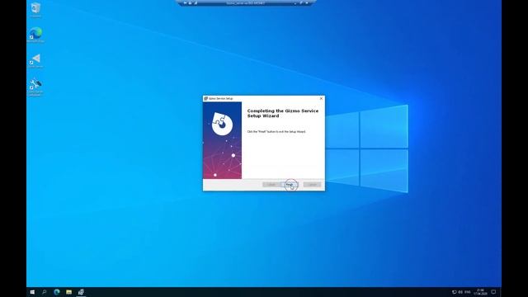Launch Edge from the taskbar
Image resolution: width=528 pixels, height=297 pixels.
(57, 292)
